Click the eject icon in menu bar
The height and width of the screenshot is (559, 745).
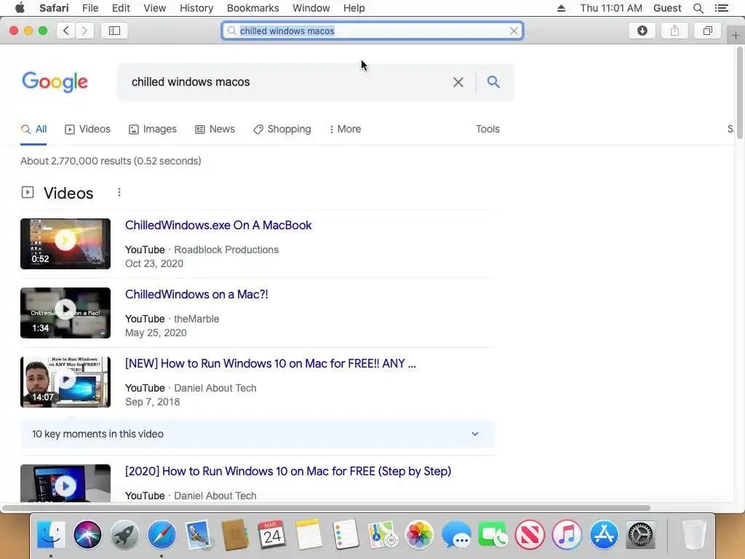561,8
